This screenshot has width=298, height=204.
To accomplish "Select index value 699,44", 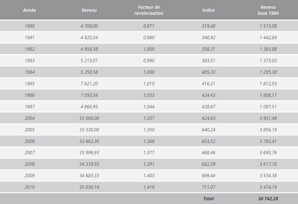I will [209, 176].
